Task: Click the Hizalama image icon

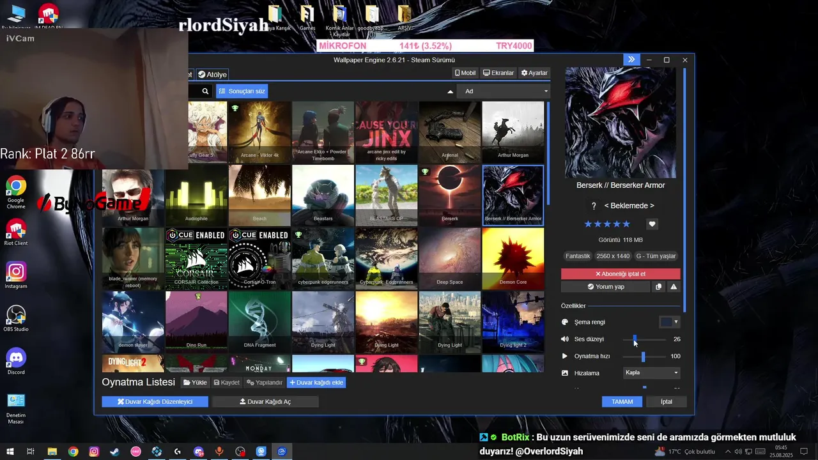Action: [565, 372]
